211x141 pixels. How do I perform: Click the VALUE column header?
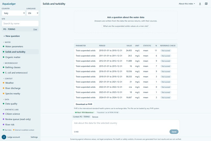click(x=129, y=46)
